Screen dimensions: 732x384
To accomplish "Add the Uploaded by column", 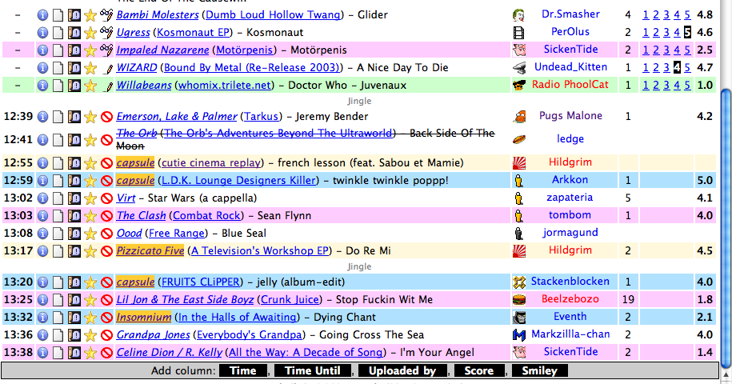I will (x=402, y=371).
